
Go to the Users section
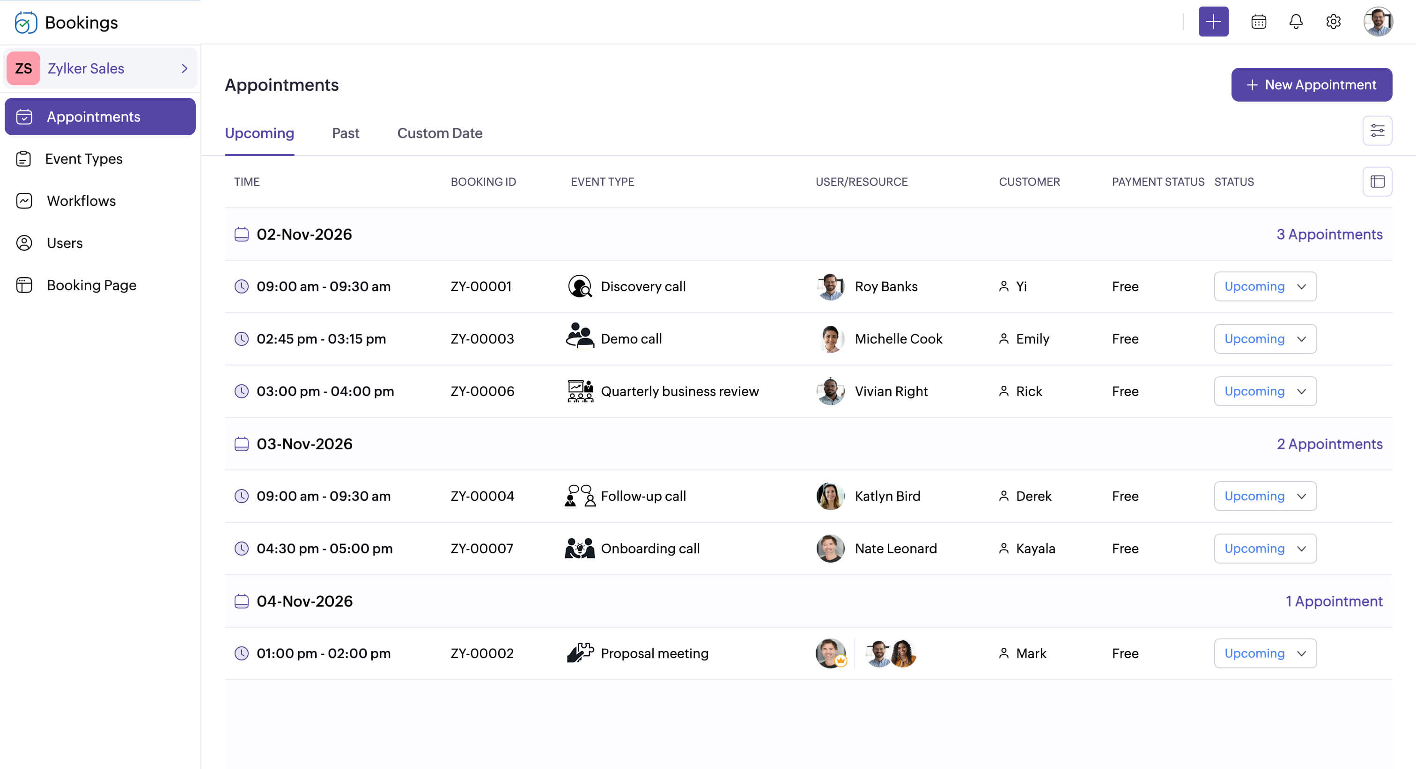[x=64, y=243]
